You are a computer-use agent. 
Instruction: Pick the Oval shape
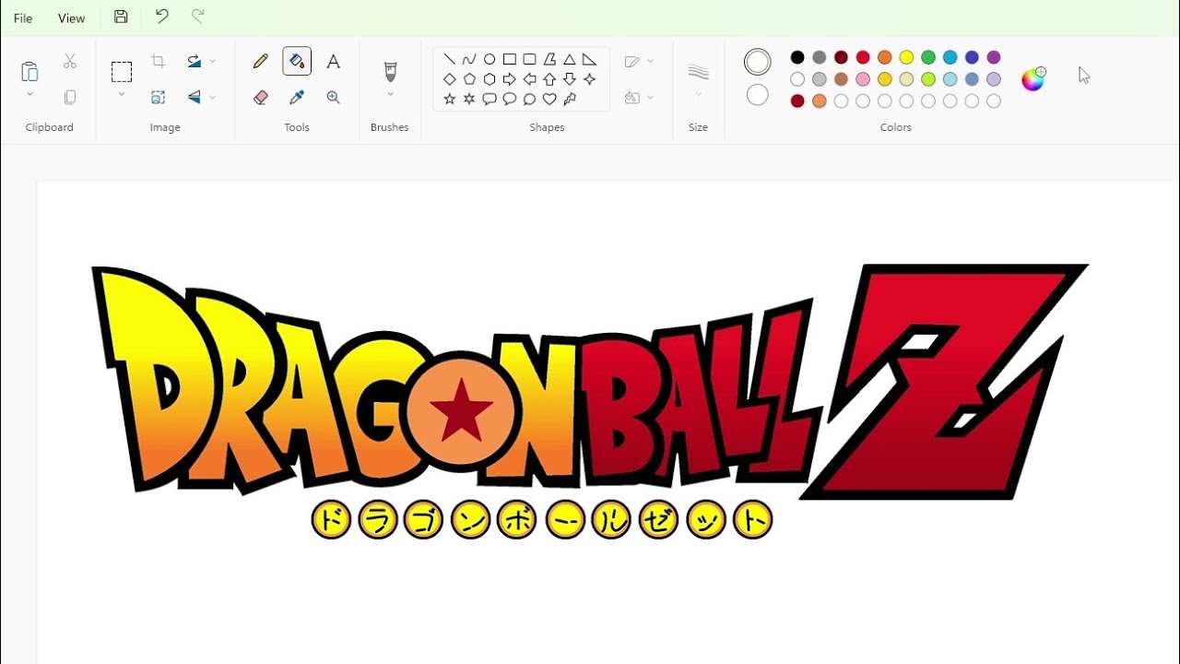click(x=490, y=59)
